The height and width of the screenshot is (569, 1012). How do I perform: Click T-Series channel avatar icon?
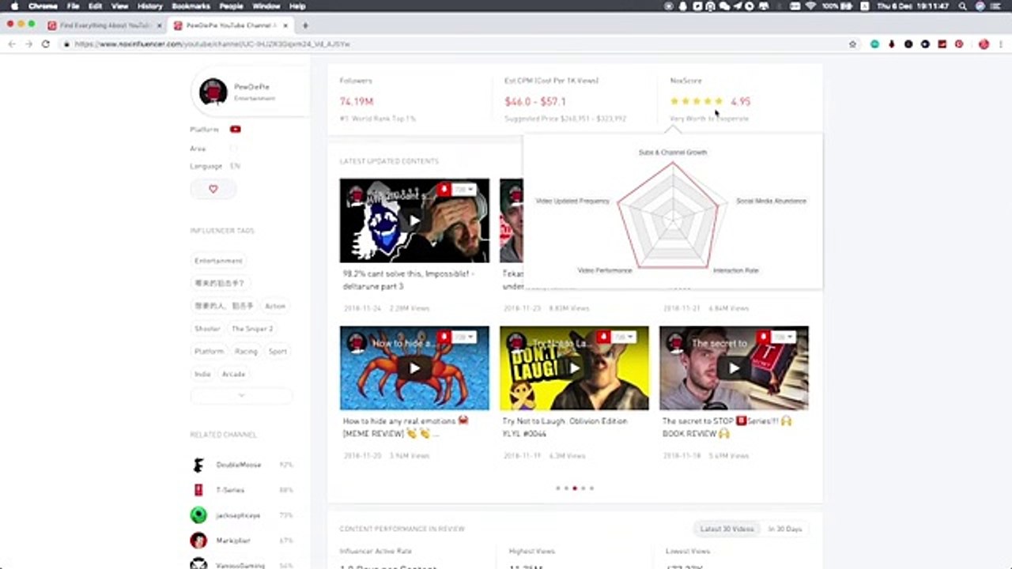(198, 490)
